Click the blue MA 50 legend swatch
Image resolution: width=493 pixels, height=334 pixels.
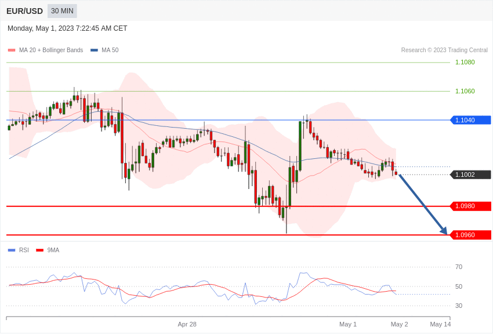95,50
